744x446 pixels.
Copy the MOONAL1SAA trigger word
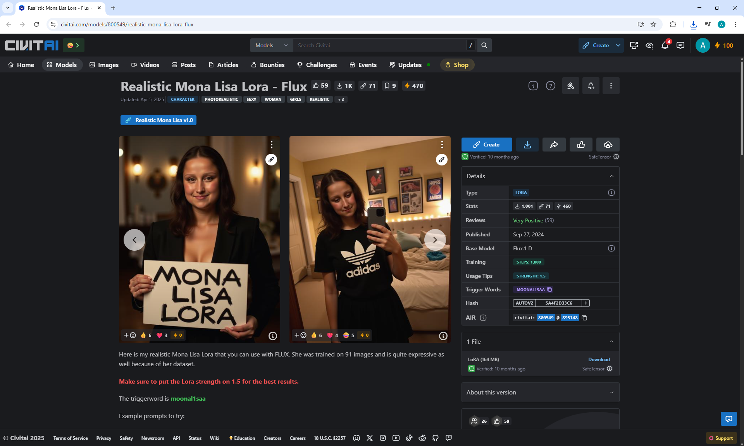tap(549, 289)
